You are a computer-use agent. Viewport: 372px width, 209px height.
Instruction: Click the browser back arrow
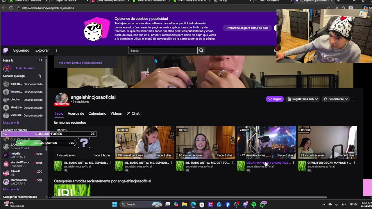4,8
